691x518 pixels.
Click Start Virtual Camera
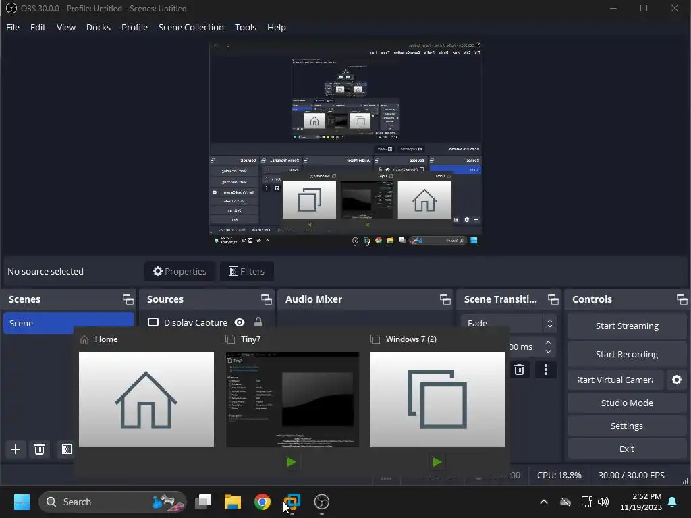point(615,380)
